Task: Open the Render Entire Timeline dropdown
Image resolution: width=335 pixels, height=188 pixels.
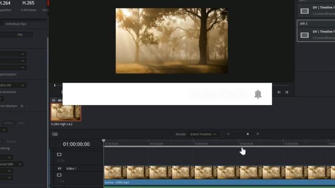Action: click(x=203, y=134)
